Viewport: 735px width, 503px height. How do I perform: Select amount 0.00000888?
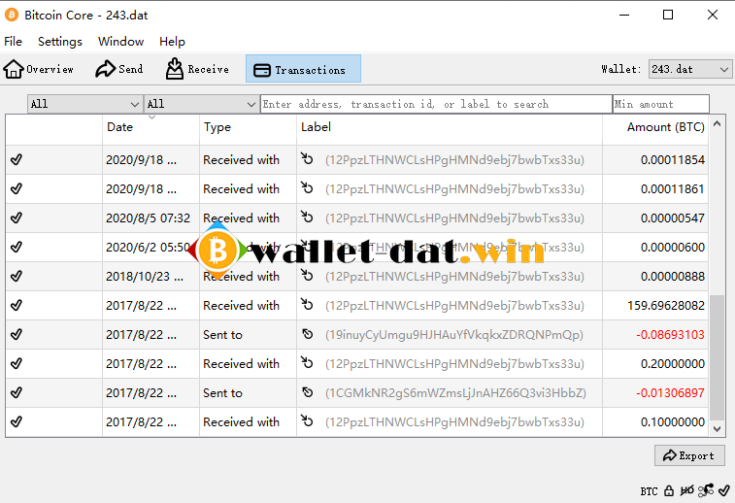coord(673,277)
